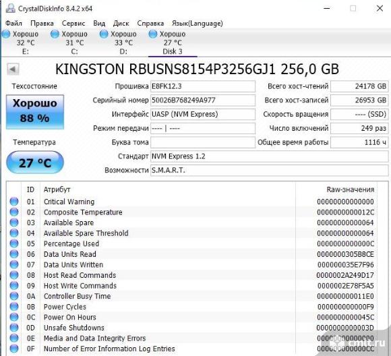Click the empty Буква тома field
The image size is (391, 356).
tap(203, 142)
